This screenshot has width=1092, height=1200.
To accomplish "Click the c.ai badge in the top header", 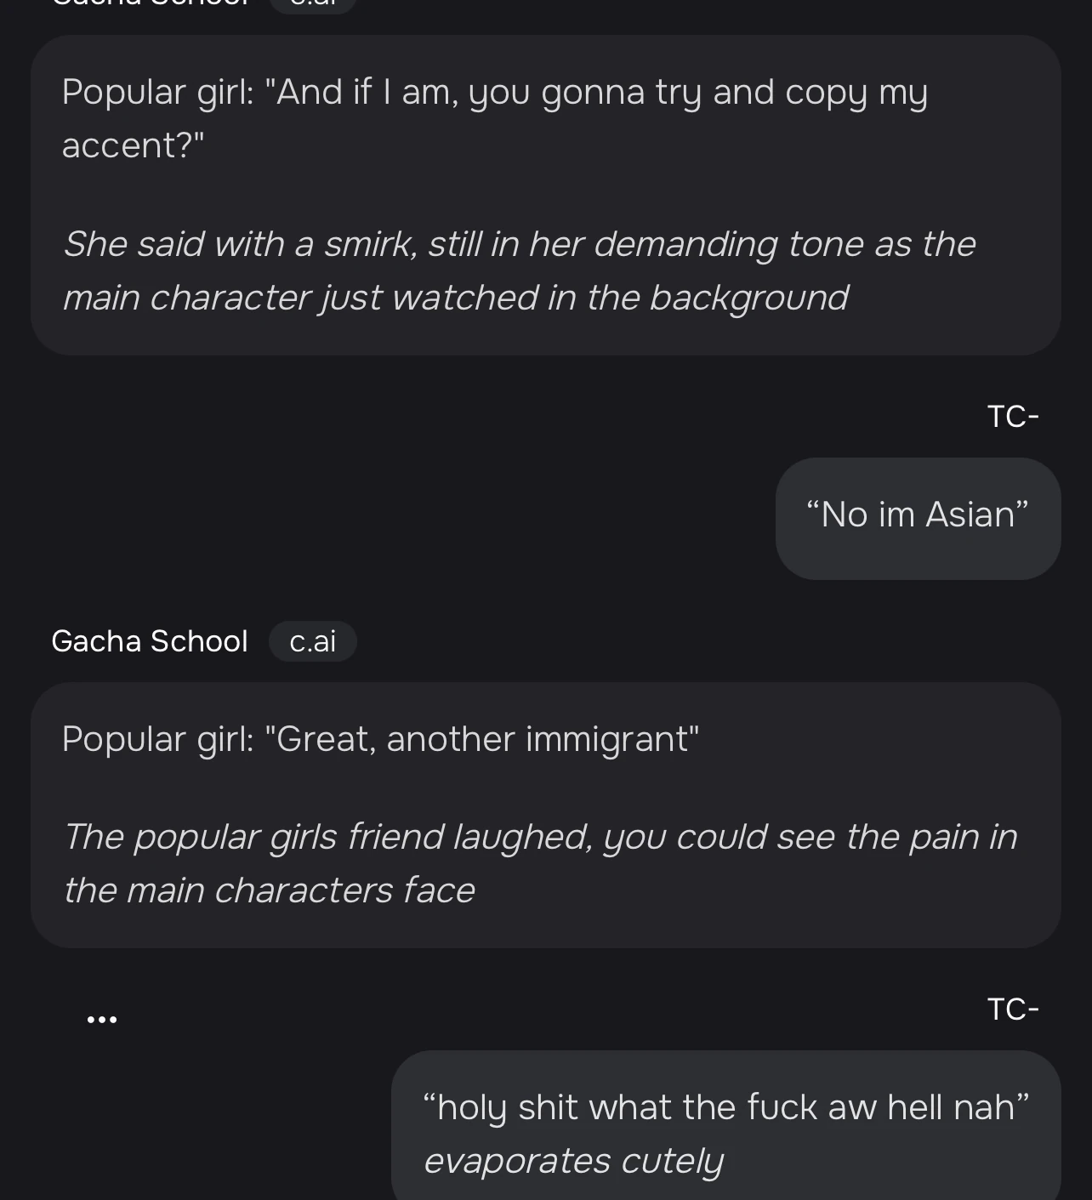I will tap(313, 5).
